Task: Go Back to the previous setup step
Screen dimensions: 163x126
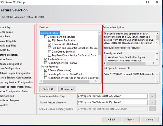Action: coord(112,119)
